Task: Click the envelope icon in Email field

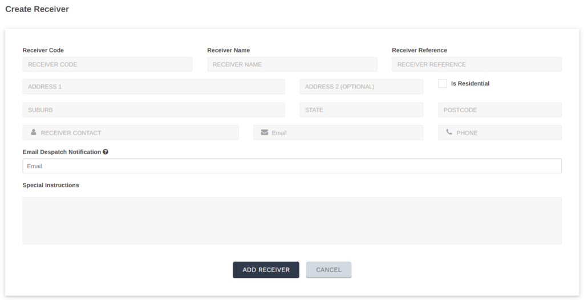Action: pyautogui.click(x=264, y=132)
